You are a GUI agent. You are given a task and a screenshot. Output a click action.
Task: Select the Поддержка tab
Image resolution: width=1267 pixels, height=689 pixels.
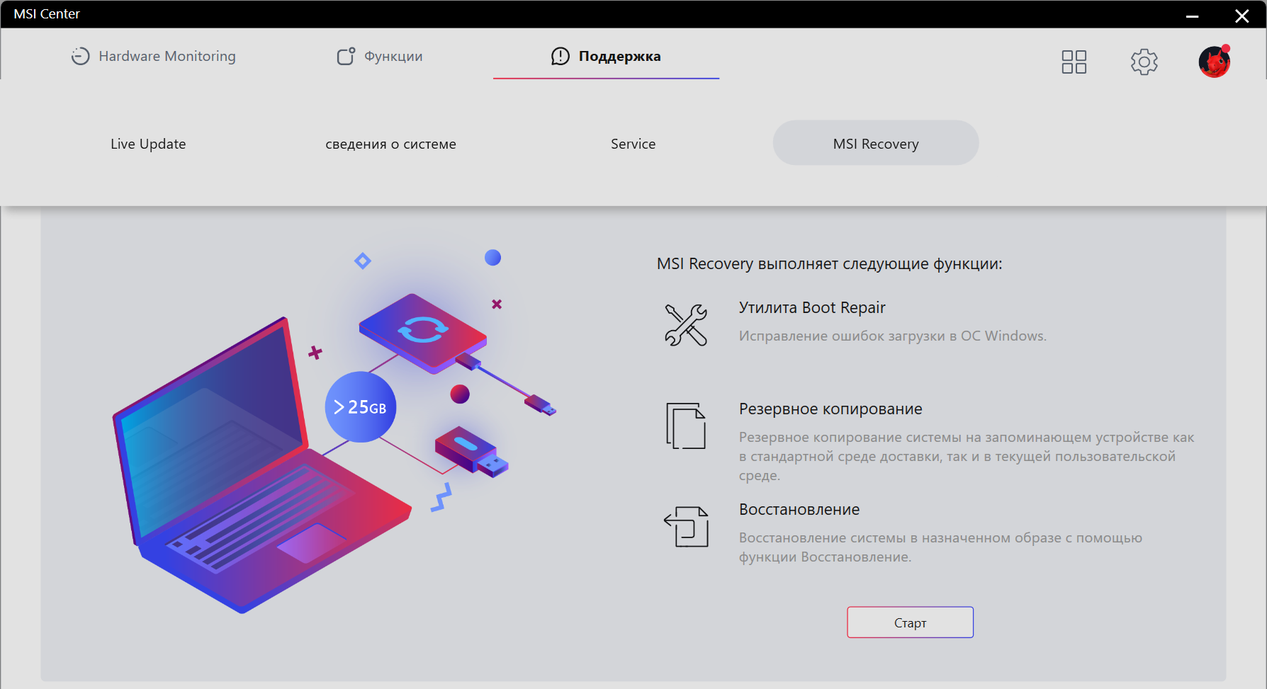pyautogui.click(x=606, y=56)
